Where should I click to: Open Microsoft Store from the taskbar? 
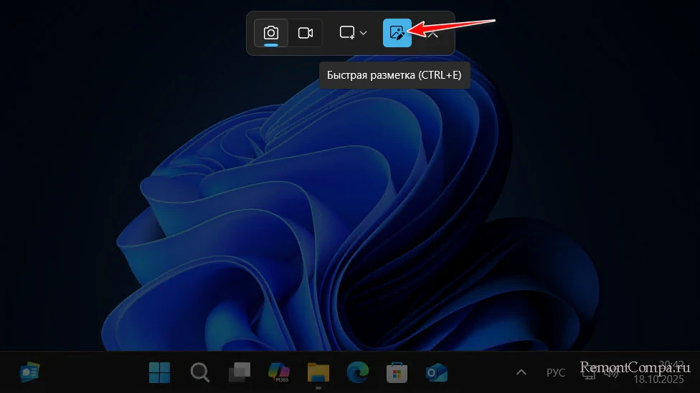(397, 372)
